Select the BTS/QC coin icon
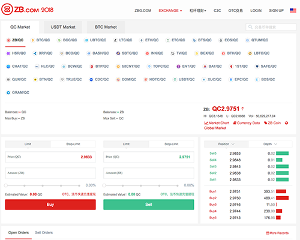 click(x=194, y=40)
